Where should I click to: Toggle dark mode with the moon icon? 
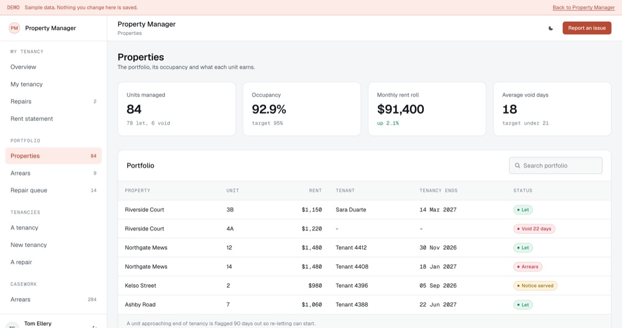[x=550, y=28]
